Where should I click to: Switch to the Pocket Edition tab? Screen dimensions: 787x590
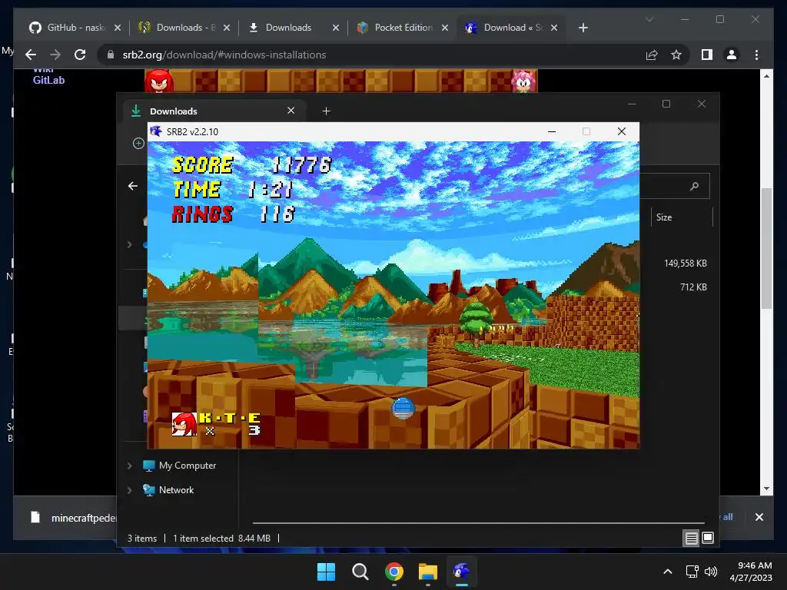pyautogui.click(x=403, y=28)
